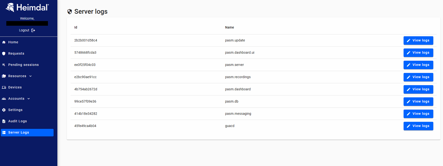Click the Settings gear icon

(4, 110)
